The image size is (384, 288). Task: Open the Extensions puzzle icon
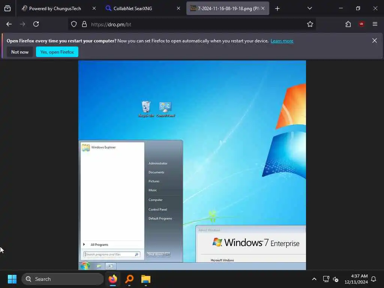(348, 24)
